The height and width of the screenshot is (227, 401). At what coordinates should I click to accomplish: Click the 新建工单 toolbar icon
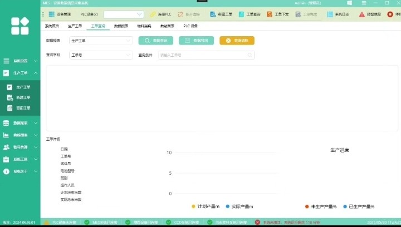pyautogui.click(x=213, y=14)
